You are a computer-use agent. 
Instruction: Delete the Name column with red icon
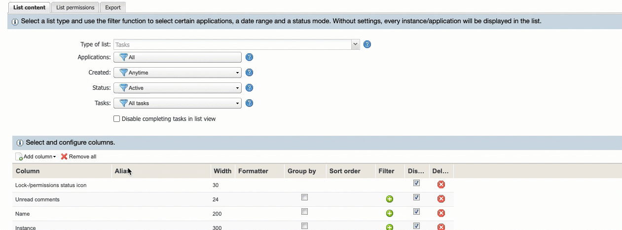(x=441, y=213)
